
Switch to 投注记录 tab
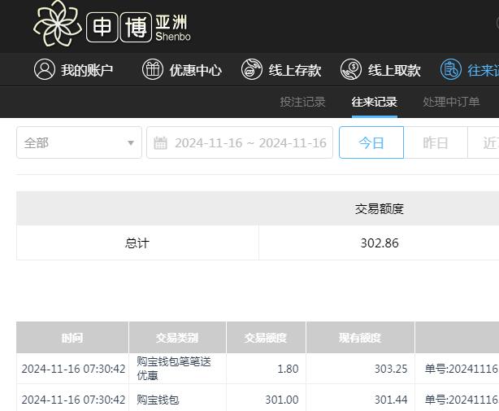pyautogui.click(x=302, y=102)
